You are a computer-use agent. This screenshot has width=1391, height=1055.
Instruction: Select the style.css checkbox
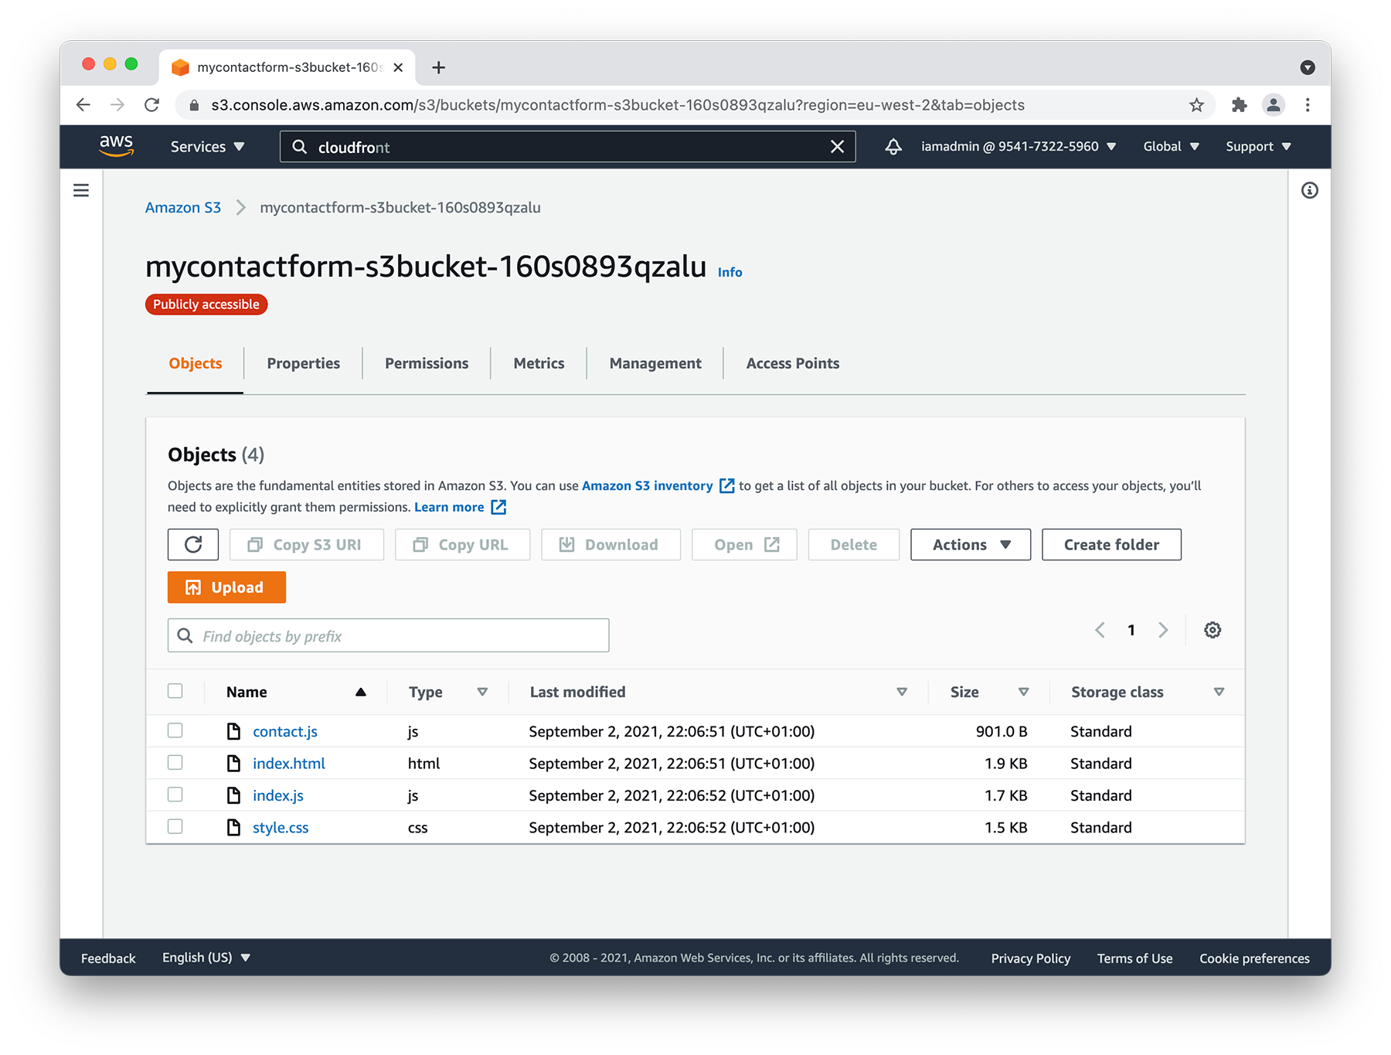click(x=175, y=826)
